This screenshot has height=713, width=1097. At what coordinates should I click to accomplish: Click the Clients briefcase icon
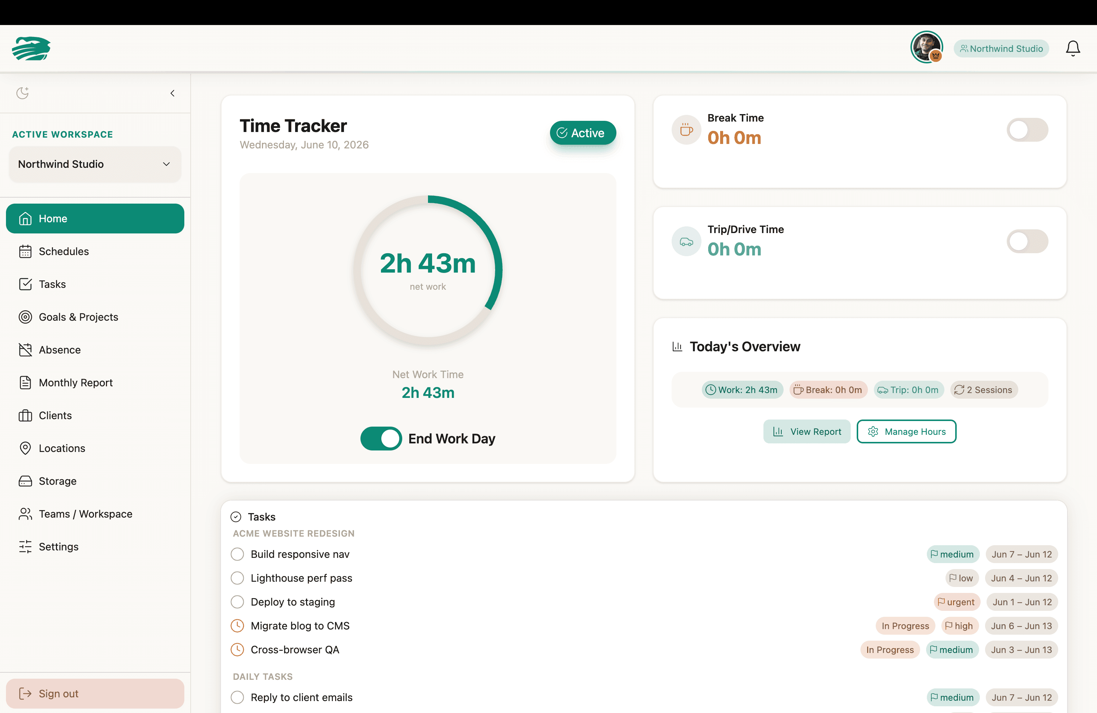[x=25, y=415]
